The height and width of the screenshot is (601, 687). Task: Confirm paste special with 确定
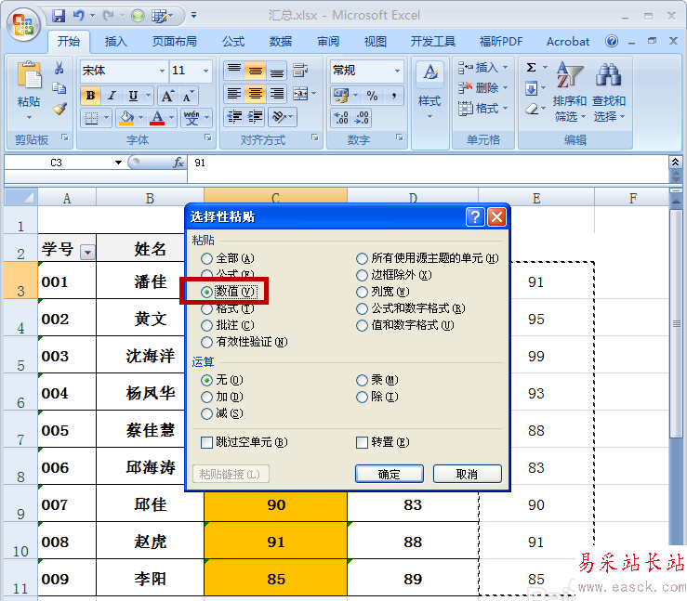tap(390, 474)
